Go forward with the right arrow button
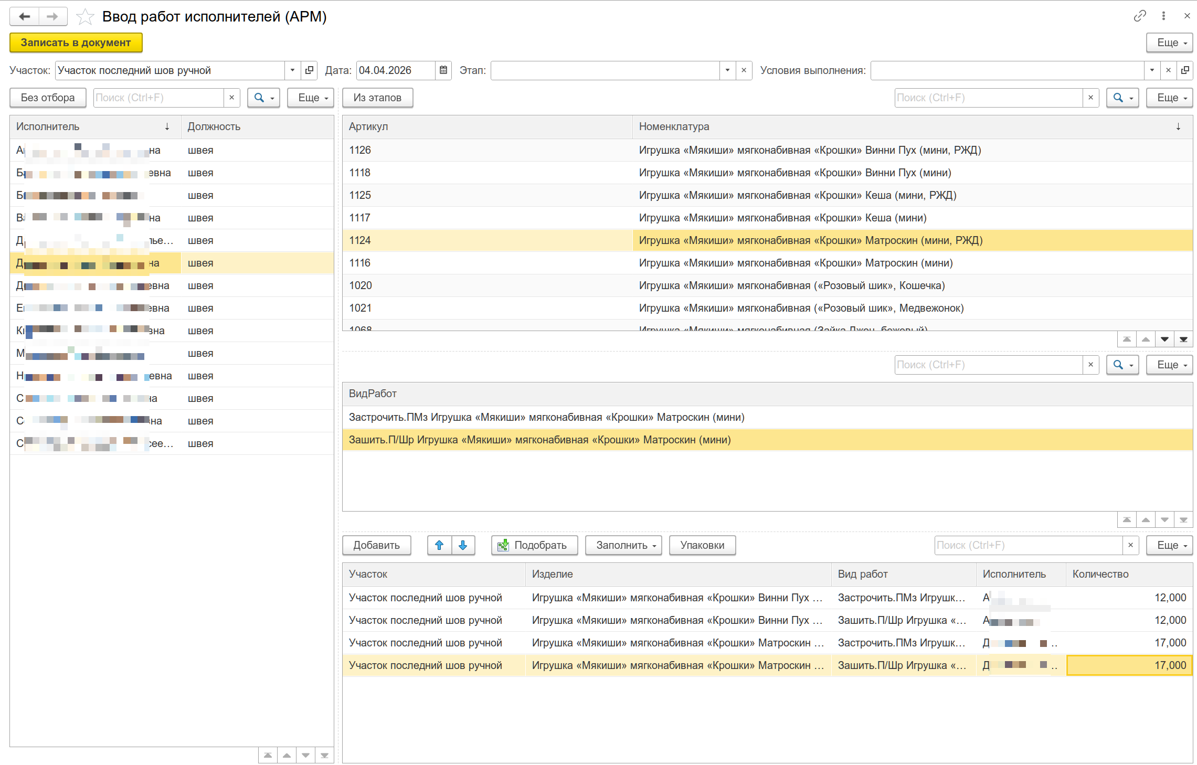 (52, 16)
